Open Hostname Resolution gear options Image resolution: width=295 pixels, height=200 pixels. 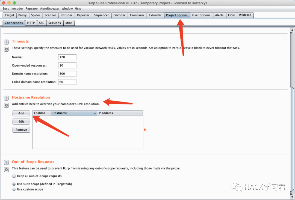click(6, 105)
